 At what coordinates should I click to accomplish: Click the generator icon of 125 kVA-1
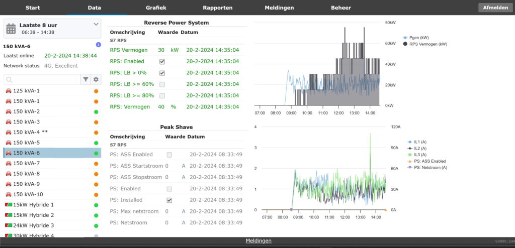(x=8, y=91)
